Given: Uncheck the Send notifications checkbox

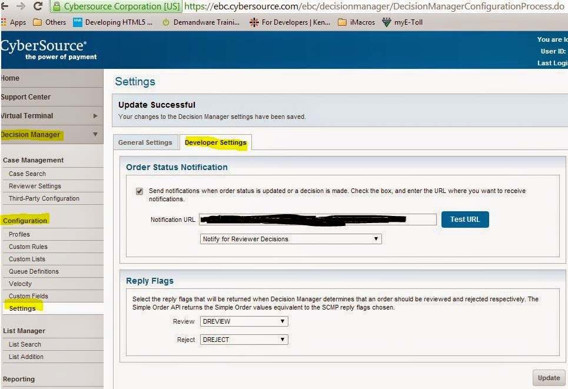Looking at the screenshot, I should point(139,191).
